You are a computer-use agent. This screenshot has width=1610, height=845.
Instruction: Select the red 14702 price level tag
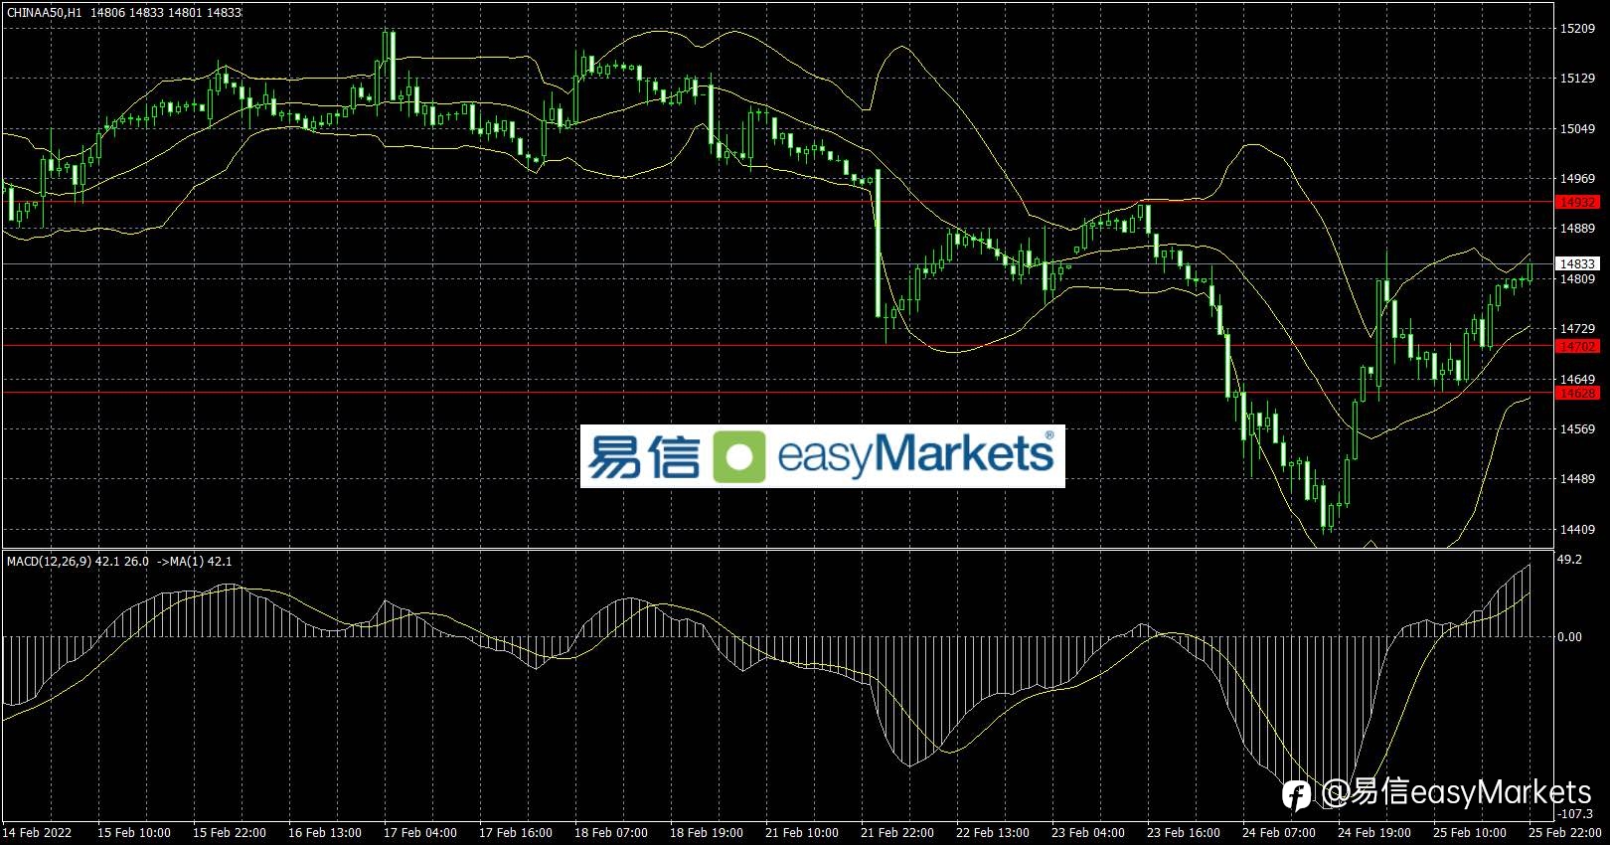click(1578, 347)
